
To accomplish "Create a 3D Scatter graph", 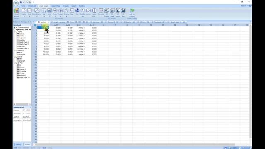I will point(107,12).
